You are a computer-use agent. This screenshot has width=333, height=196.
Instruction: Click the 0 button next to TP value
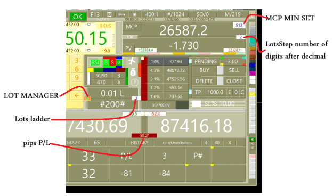[x=236, y=92]
